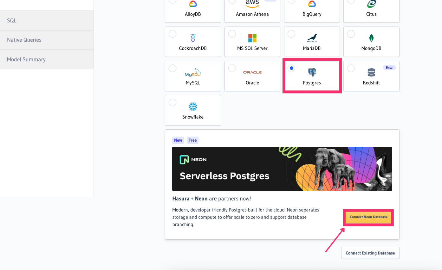Enable the MySQL radio button
Viewport: 442px width, 270px height.
point(172,68)
